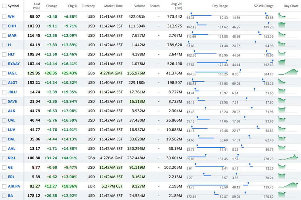
Task: Click the ALGT ticker link
Action: [12, 82]
